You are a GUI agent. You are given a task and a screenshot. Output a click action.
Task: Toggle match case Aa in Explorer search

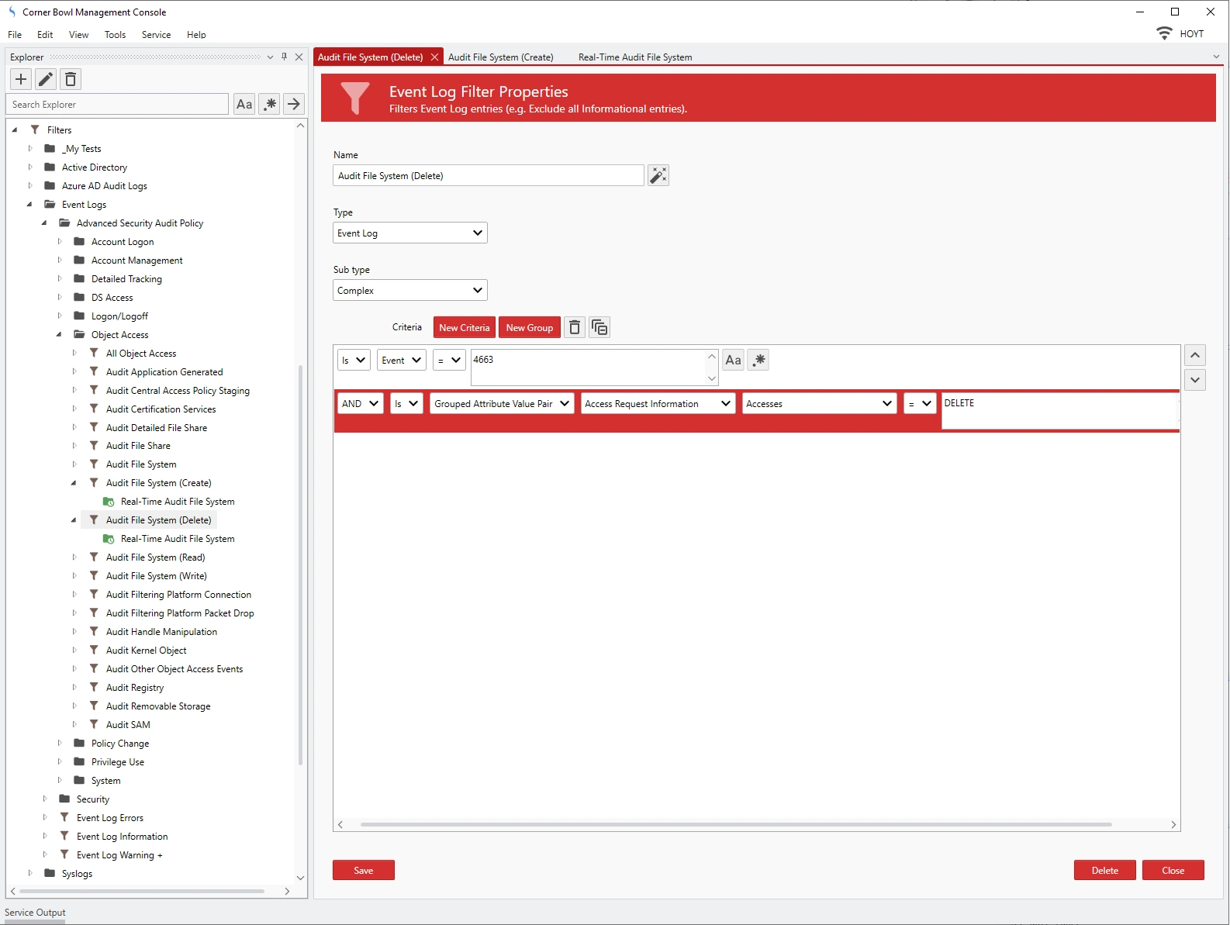(244, 105)
